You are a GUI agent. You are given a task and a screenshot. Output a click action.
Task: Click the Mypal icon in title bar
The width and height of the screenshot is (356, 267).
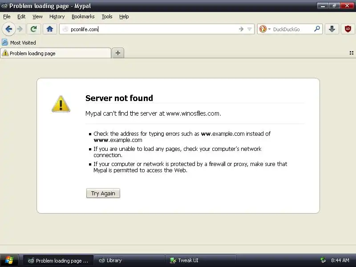click(4, 6)
